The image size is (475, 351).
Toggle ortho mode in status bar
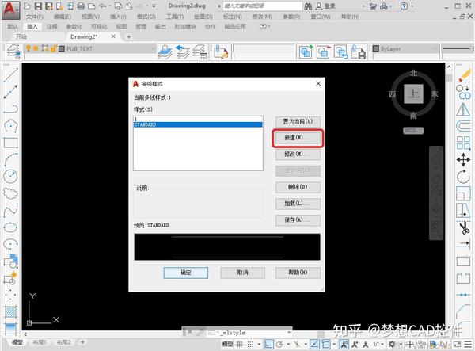tap(268, 345)
